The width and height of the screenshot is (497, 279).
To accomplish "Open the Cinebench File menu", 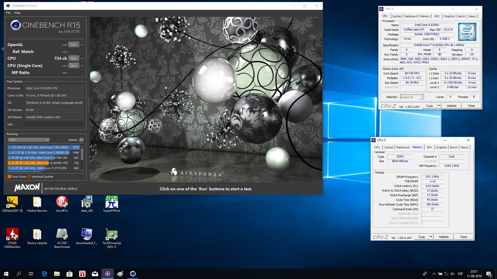I will (8, 13).
